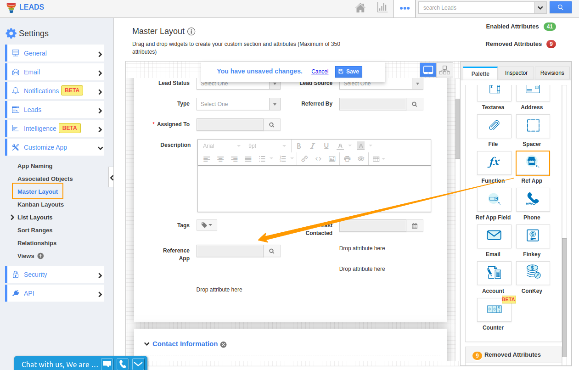Switch to the Inspector tab

516,73
